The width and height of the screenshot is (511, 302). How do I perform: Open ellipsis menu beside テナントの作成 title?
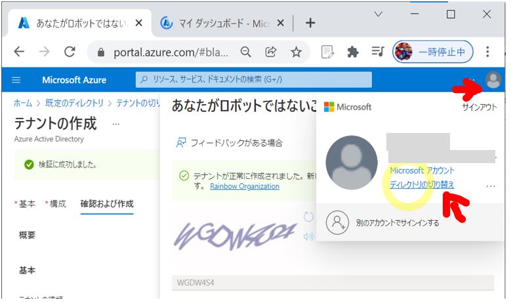point(115,124)
